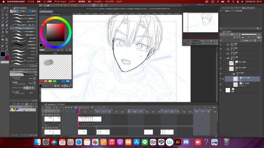Image resolution: width=264 pixels, height=148 pixels.
Task: Expand the かみ:8 layer folder
Action: [226, 44]
